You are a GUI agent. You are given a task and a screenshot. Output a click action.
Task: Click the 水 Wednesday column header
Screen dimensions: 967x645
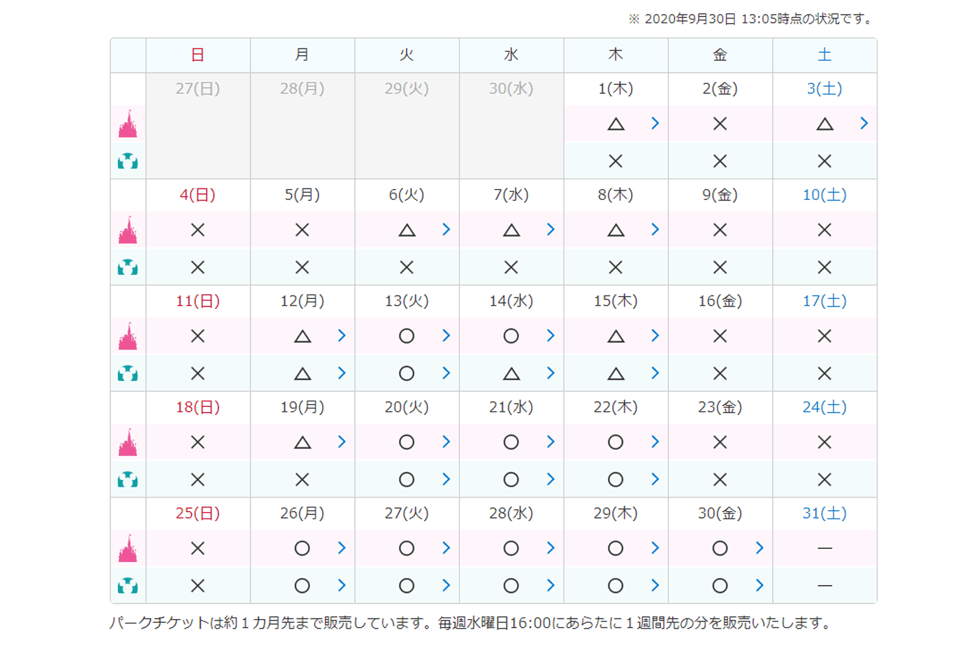[x=511, y=55]
